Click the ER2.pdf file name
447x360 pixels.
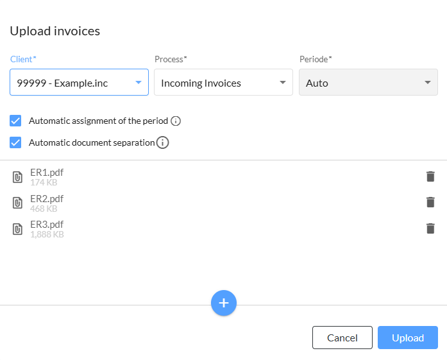47,198
